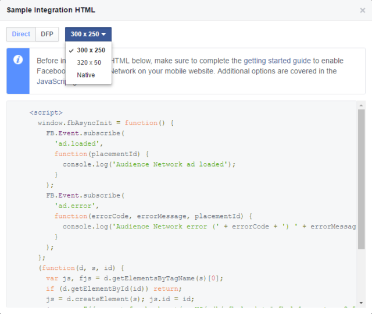Click the window.fbAsyncInit code line
The width and height of the screenshot is (372, 314).
point(106,123)
